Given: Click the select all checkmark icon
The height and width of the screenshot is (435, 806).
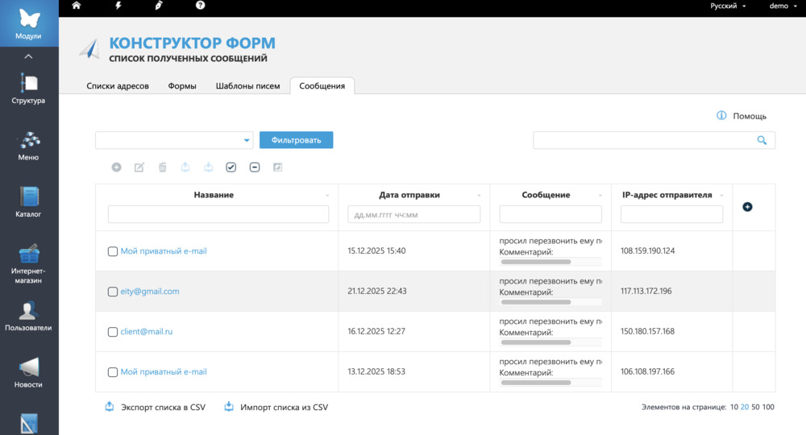Looking at the screenshot, I should tap(231, 167).
